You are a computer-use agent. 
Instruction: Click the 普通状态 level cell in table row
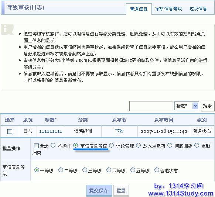point(202,131)
